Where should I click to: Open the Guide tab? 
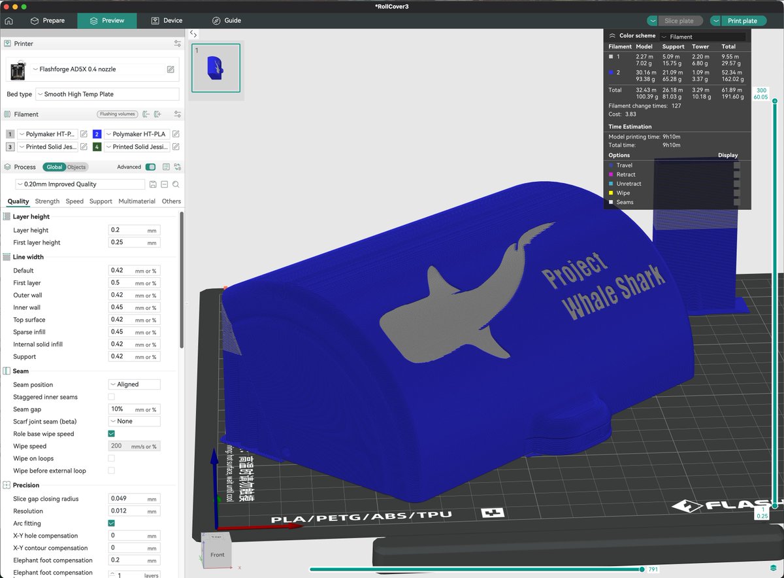tap(227, 21)
